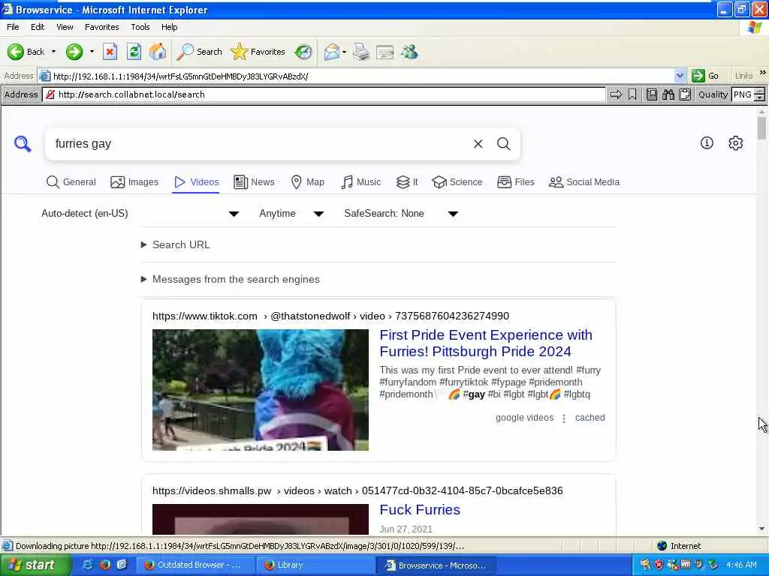Submit search with the magnifier icon
The image size is (769, 576).
[504, 143]
